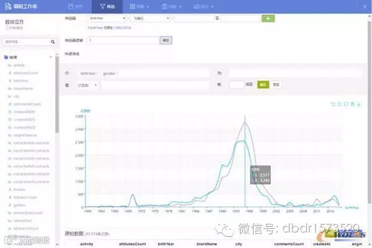The height and width of the screenshot is (248, 372).
Task: Click fourth chart toolbar icon
Action: [x=352, y=104]
